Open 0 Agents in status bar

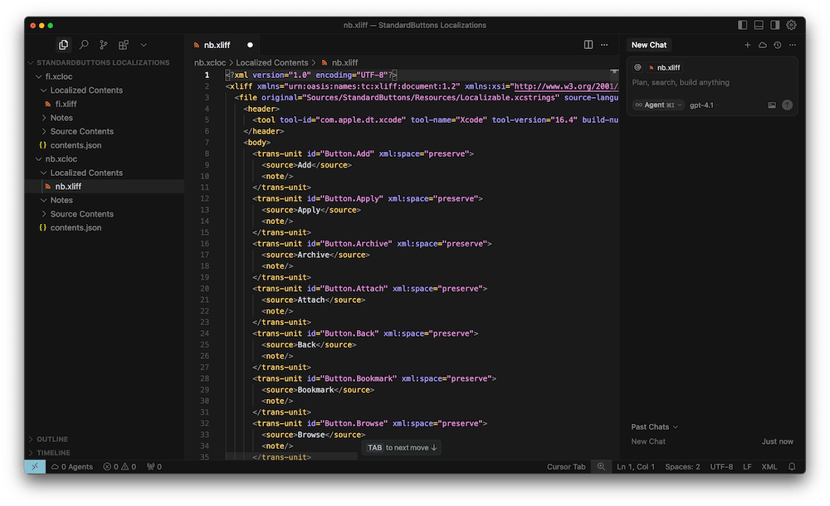tap(72, 467)
